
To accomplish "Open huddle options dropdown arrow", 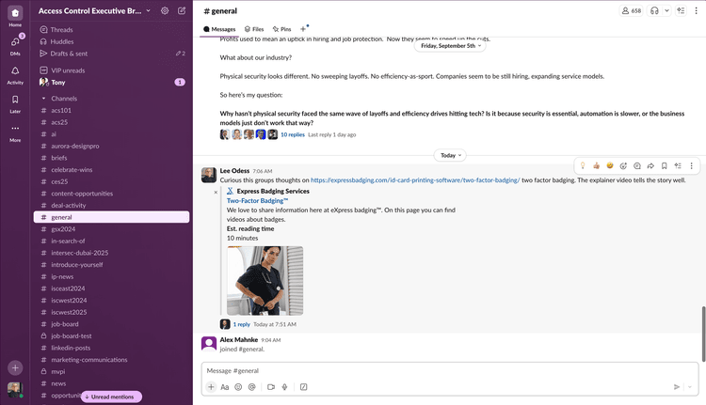I will coord(666,10).
